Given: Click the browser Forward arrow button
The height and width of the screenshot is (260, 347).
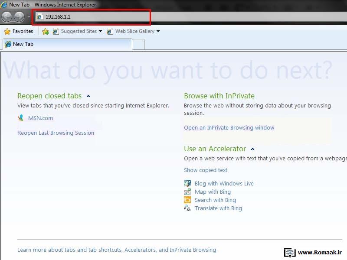Looking at the screenshot, I should tap(19, 16).
